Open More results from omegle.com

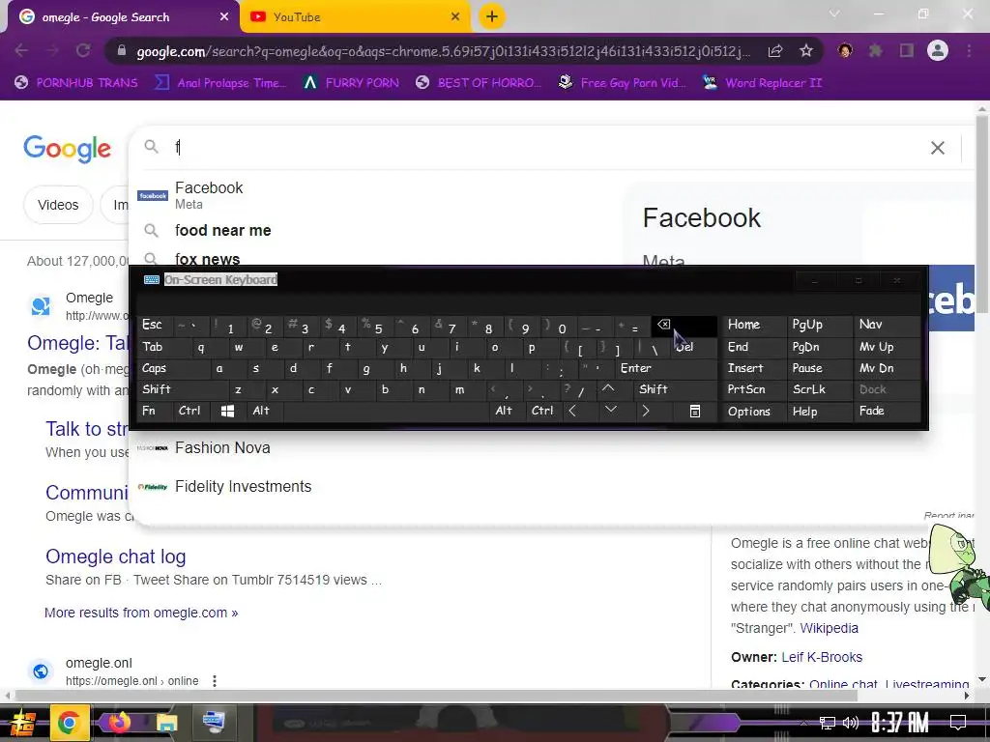point(141,613)
